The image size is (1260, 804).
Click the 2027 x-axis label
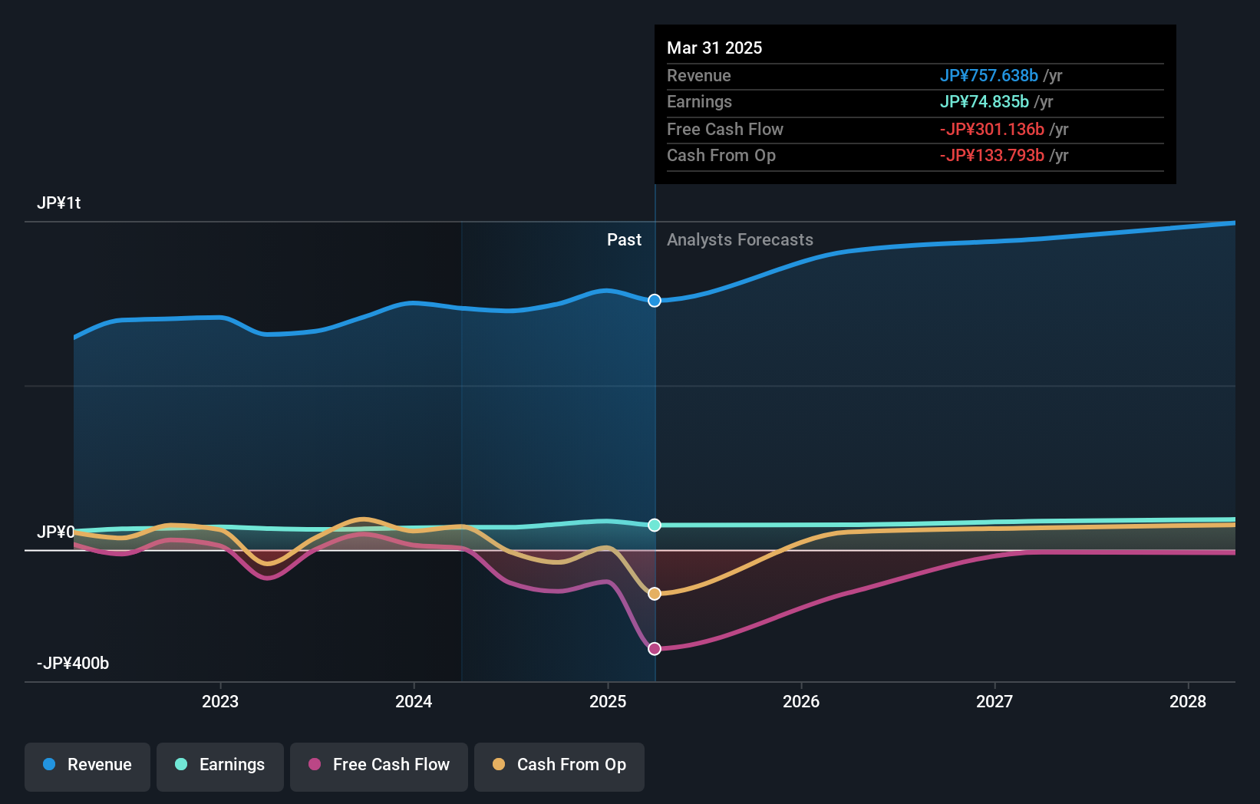pyautogui.click(x=994, y=701)
